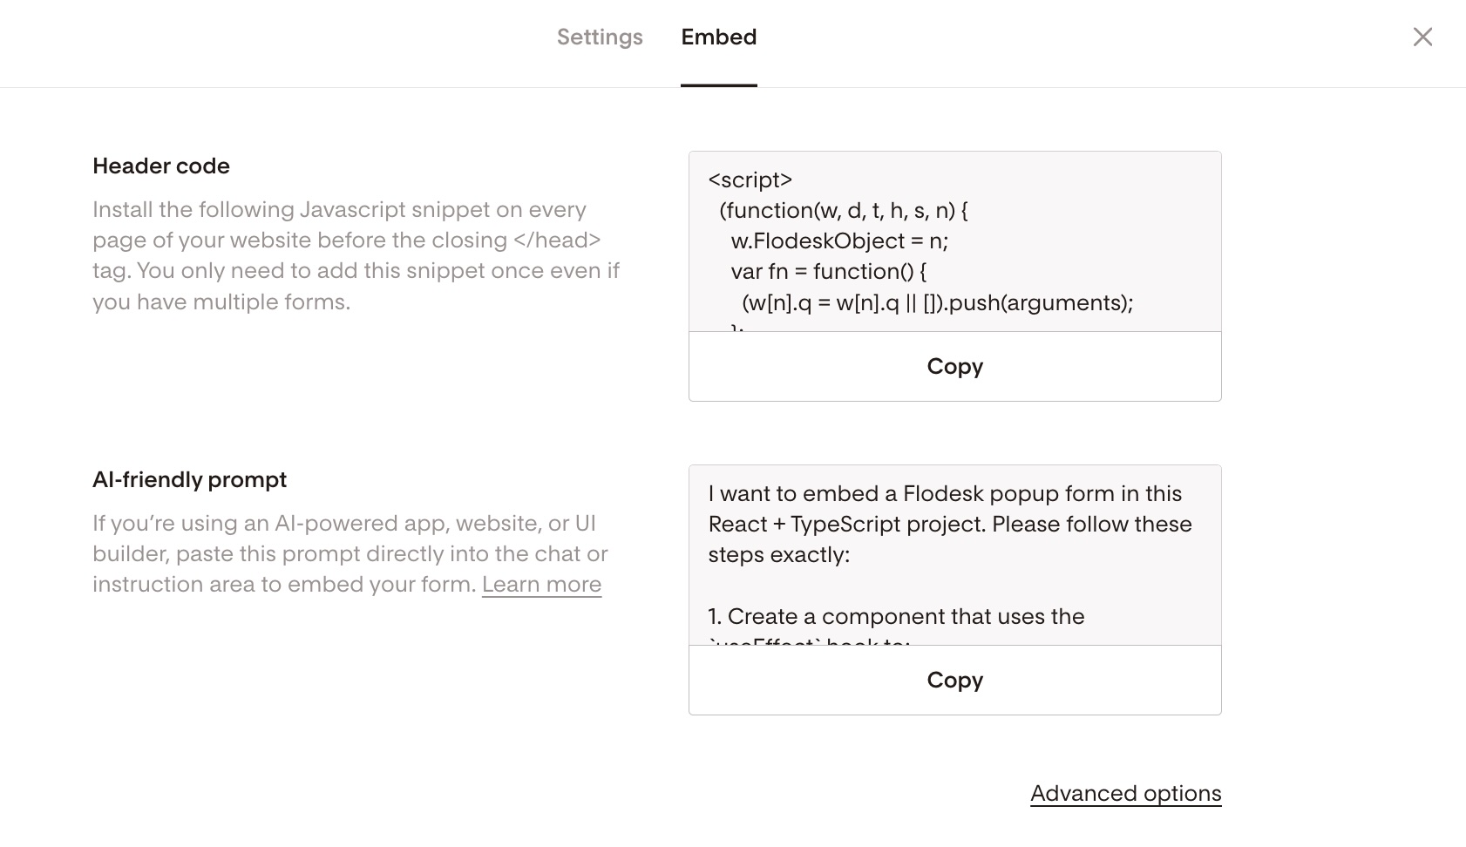
Task: Click the Javascript snippet install description
Action: (356, 255)
